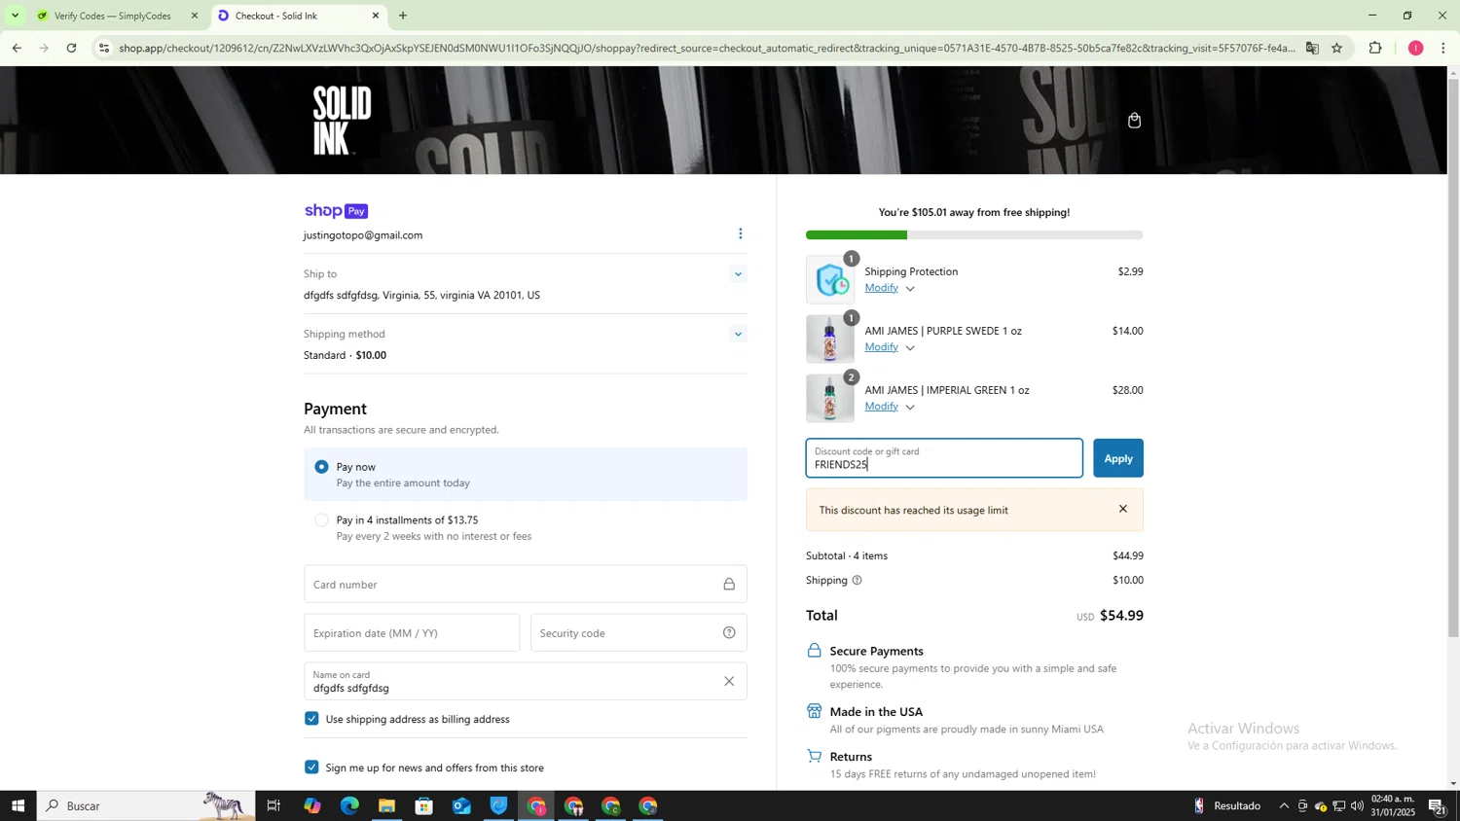Open the Chrome profile avatar
This screenshot has width=1460, height=821.
point(1415,48)
